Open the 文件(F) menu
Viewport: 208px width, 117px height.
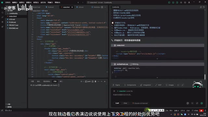tap(8, 3)
